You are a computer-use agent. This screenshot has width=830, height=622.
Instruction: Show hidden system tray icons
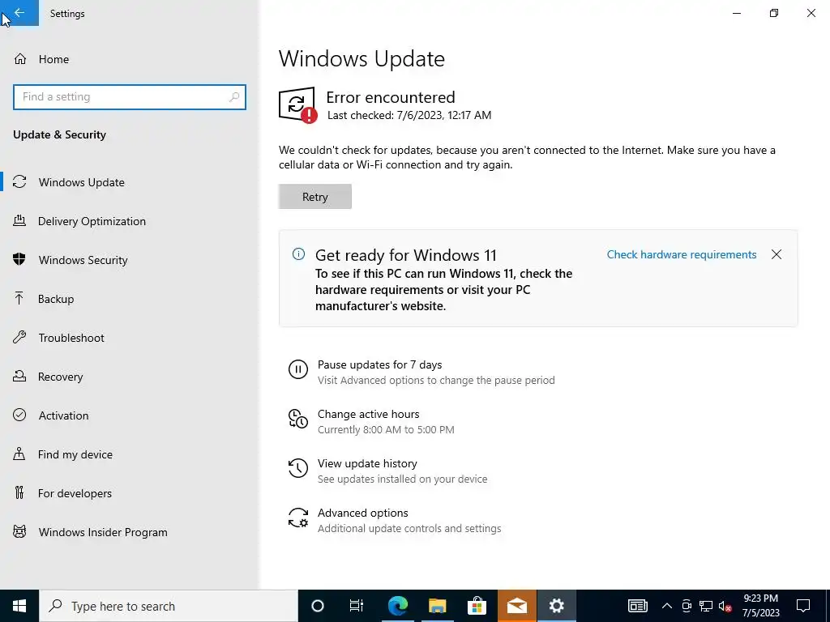667,606
